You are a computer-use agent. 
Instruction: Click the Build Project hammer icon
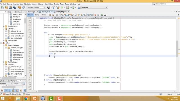coord(54,8)
